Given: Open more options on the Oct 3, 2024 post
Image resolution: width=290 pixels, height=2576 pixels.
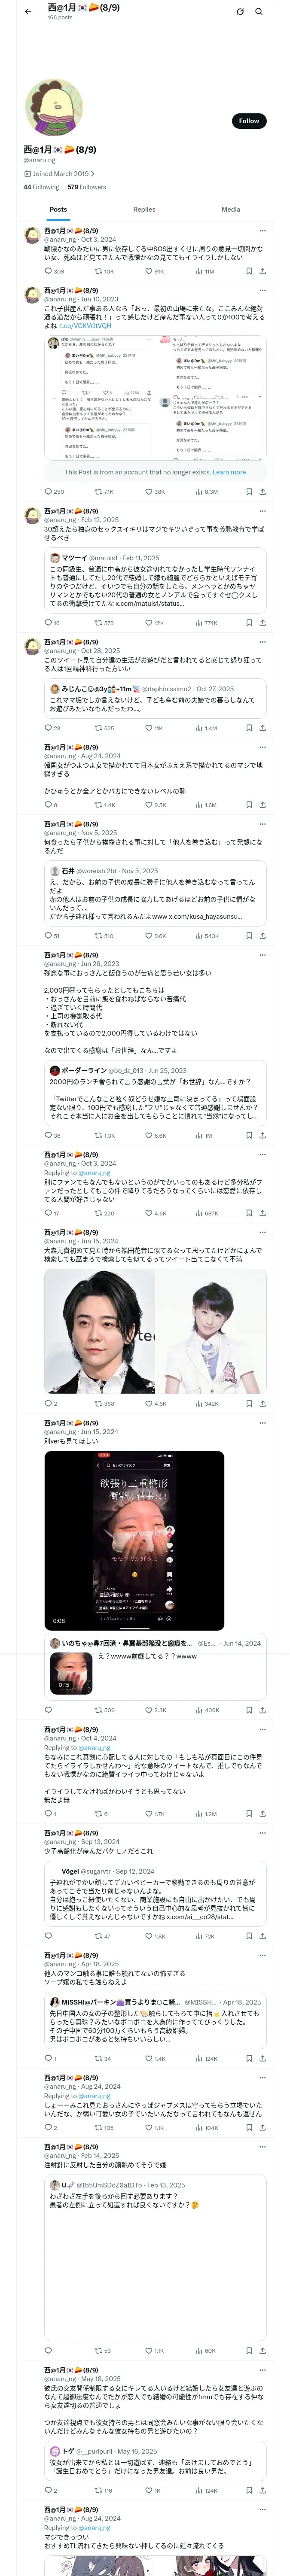Looking at the screenshot, I should pos(262,231).
